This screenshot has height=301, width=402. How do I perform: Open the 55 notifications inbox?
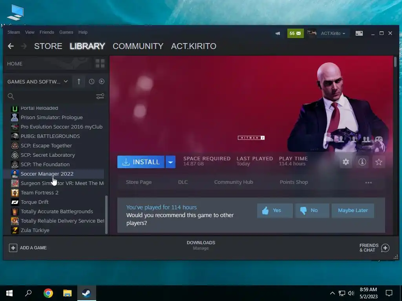point(295,33)
